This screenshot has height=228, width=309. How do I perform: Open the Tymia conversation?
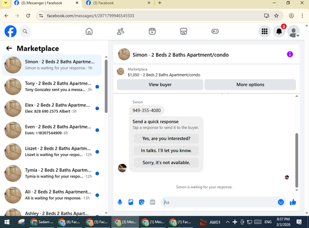click(x=52, y=173)
